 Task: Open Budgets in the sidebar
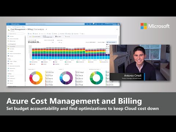(x=11, y=51)
